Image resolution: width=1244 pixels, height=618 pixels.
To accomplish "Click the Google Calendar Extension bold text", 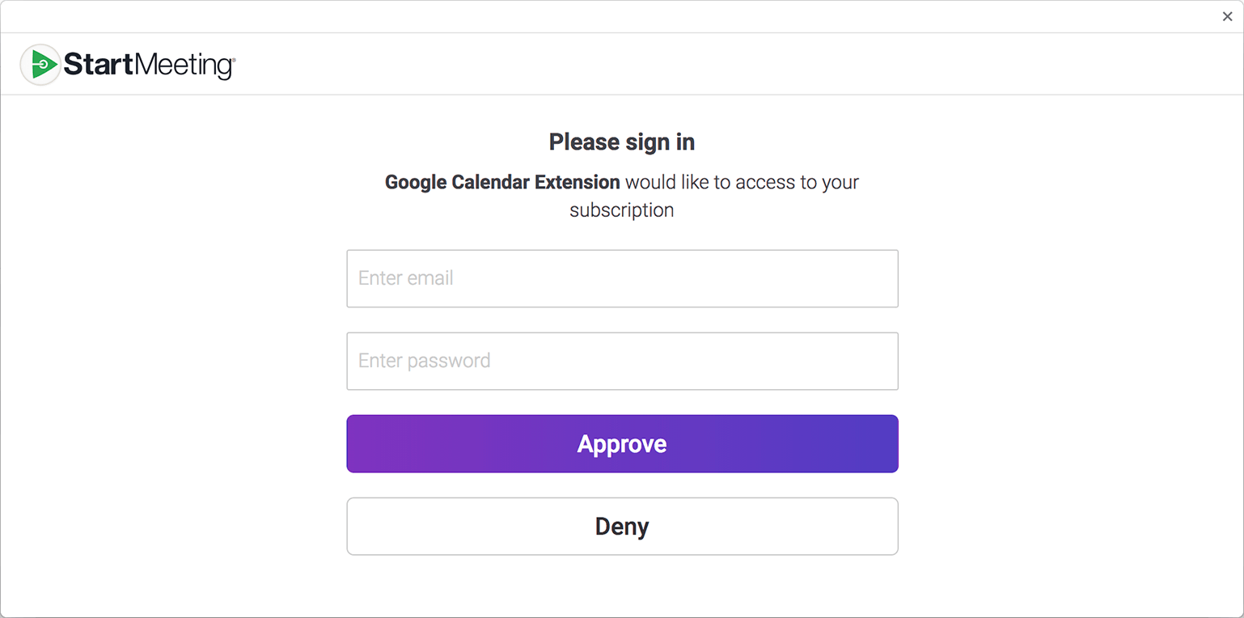I will point(501,182).
